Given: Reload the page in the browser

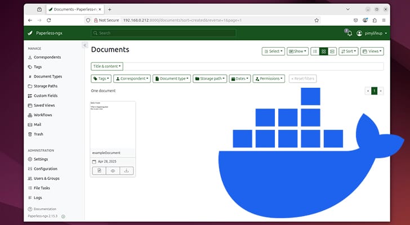Looking at the screenshot, I should click(x=48, y=20).
